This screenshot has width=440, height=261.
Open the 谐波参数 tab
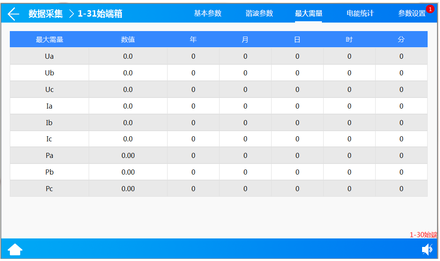260,13
